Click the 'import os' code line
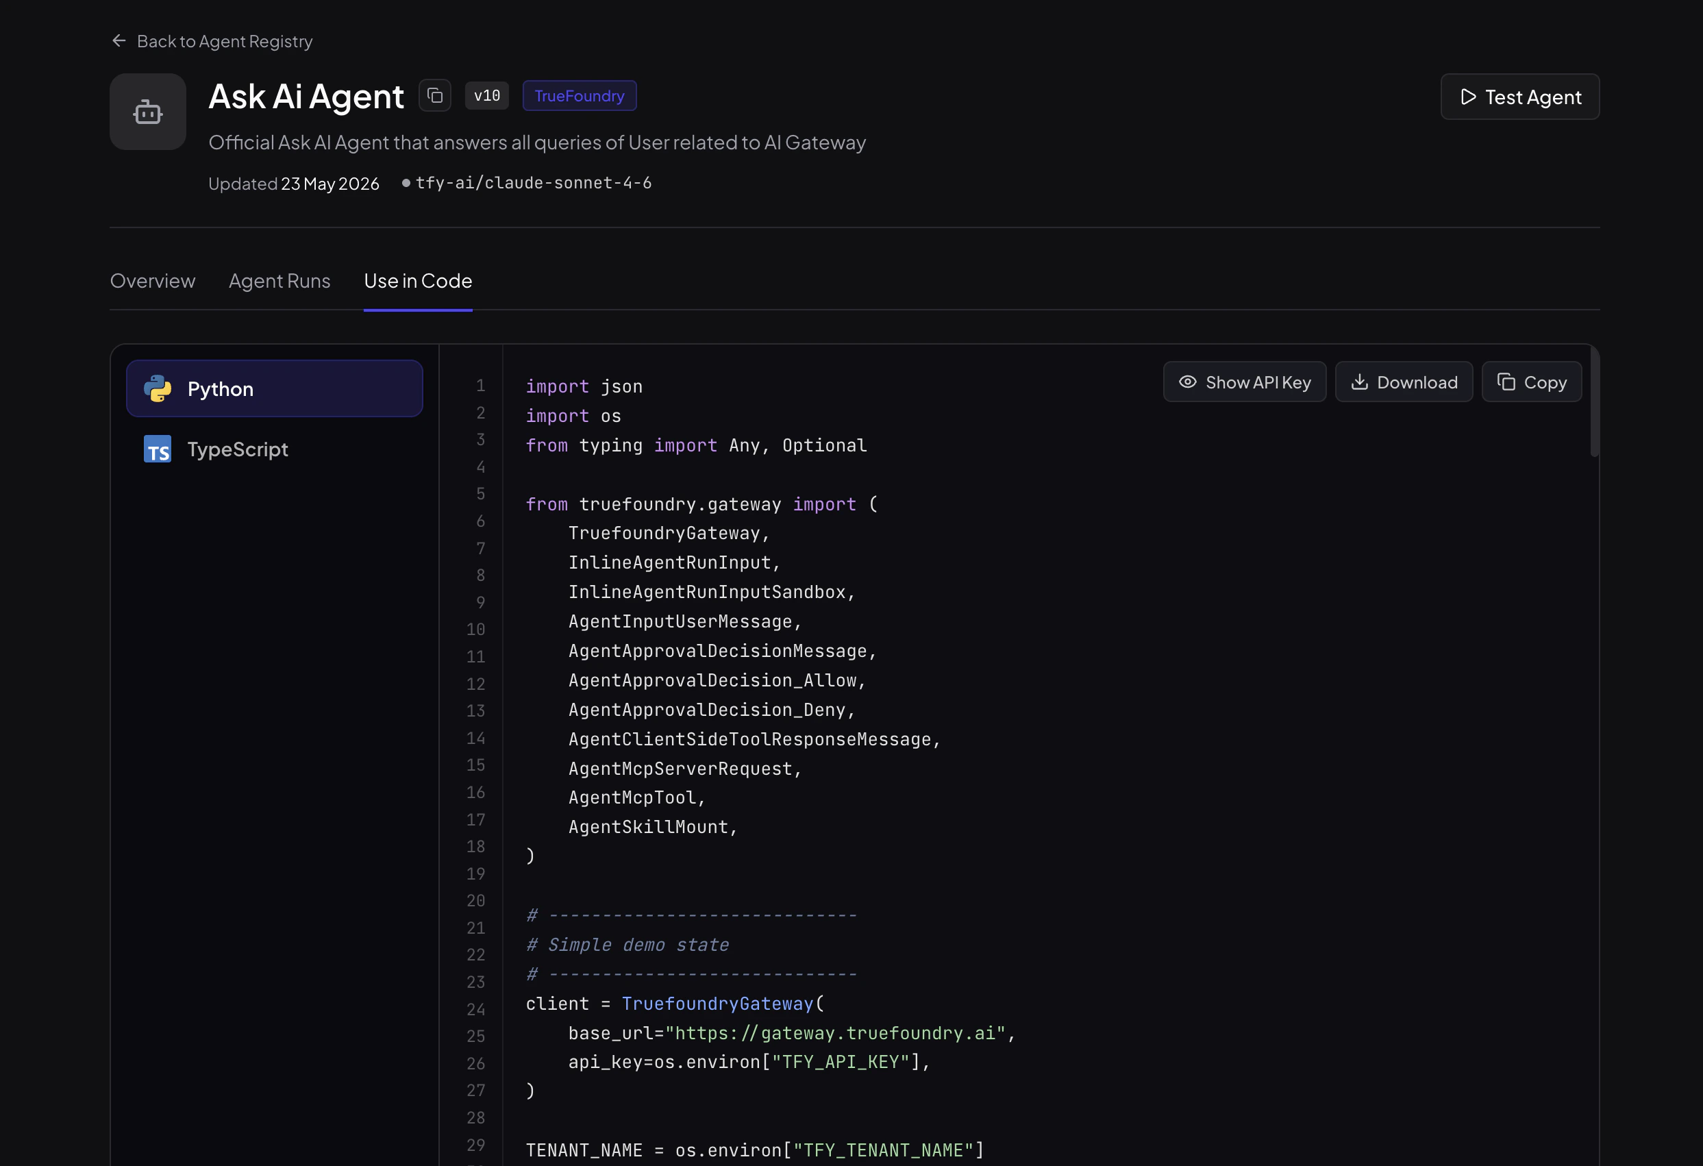The height and width of the screenshot is (1166, 1703). click(x=573, y=417)
